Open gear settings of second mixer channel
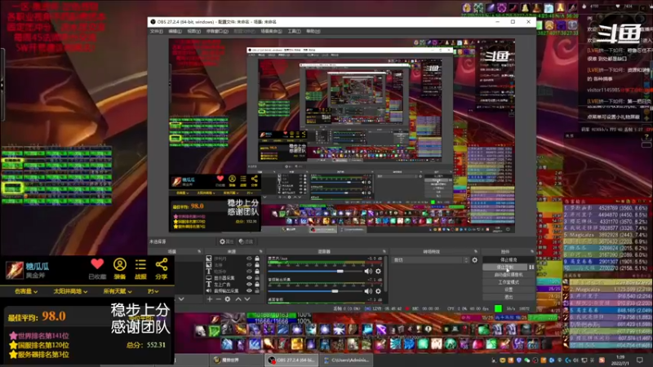The image size is (653, 367). tap(378, 291)
